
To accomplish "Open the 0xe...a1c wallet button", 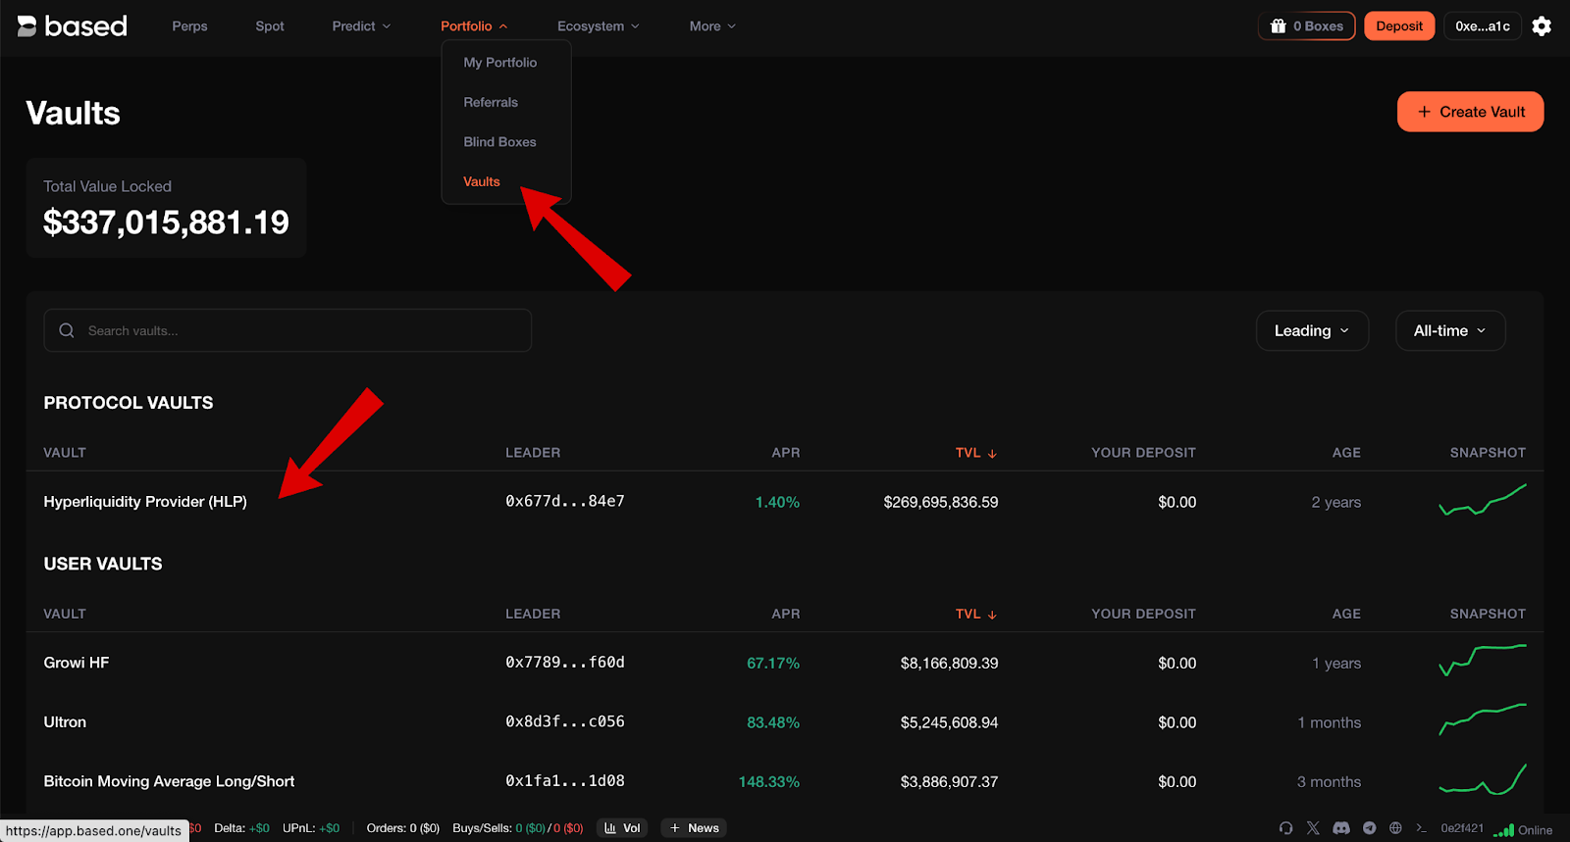I will coord(1483,26).
